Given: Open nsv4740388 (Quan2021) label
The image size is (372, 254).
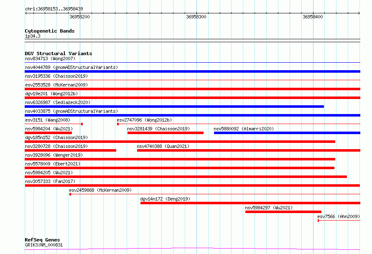Looking at the screenshot, I should [163, 146].
